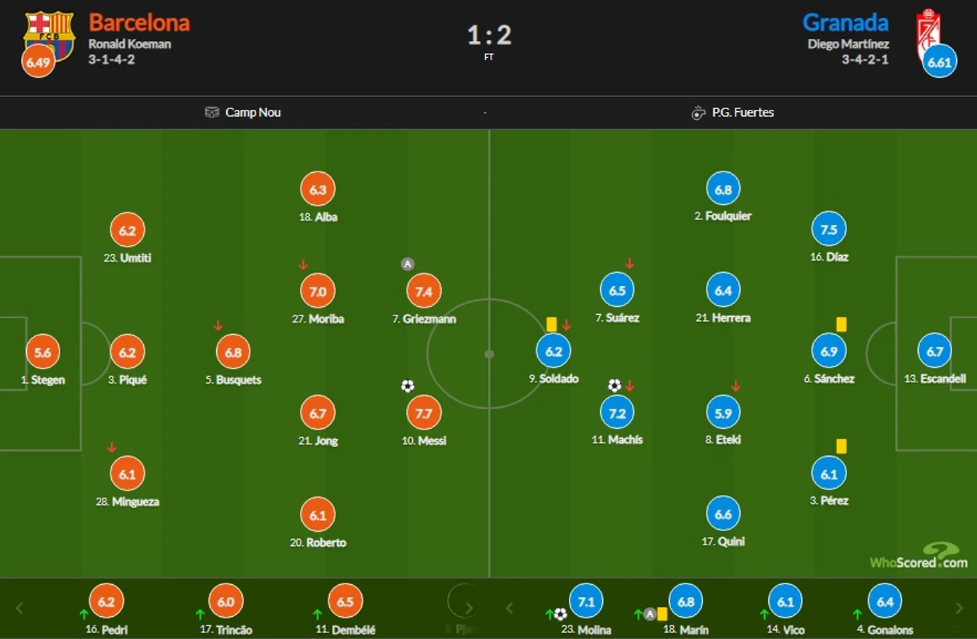Click Machís's 7.2 rating circle

(x=617, y=413)
